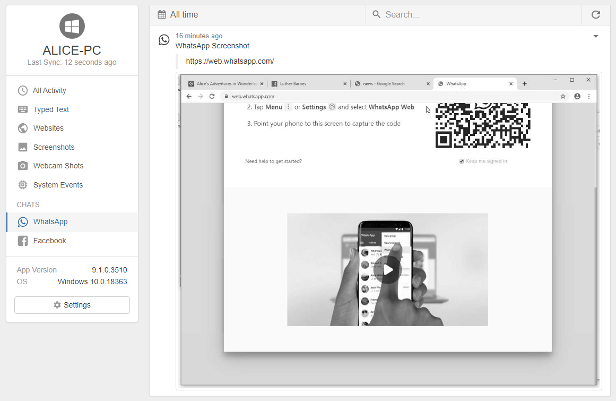The height and width of the screenshot is (401, 616).
Task: Click the keyboard icon beside Typed Text
Action: tap(23, 109)
